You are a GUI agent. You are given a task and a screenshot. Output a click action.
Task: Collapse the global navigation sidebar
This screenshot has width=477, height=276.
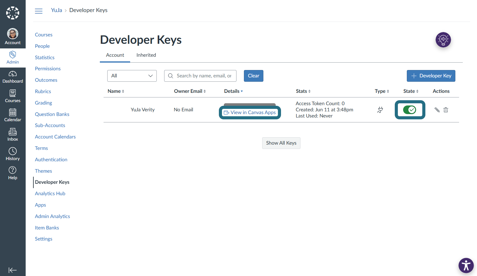(x=13, y=270)
